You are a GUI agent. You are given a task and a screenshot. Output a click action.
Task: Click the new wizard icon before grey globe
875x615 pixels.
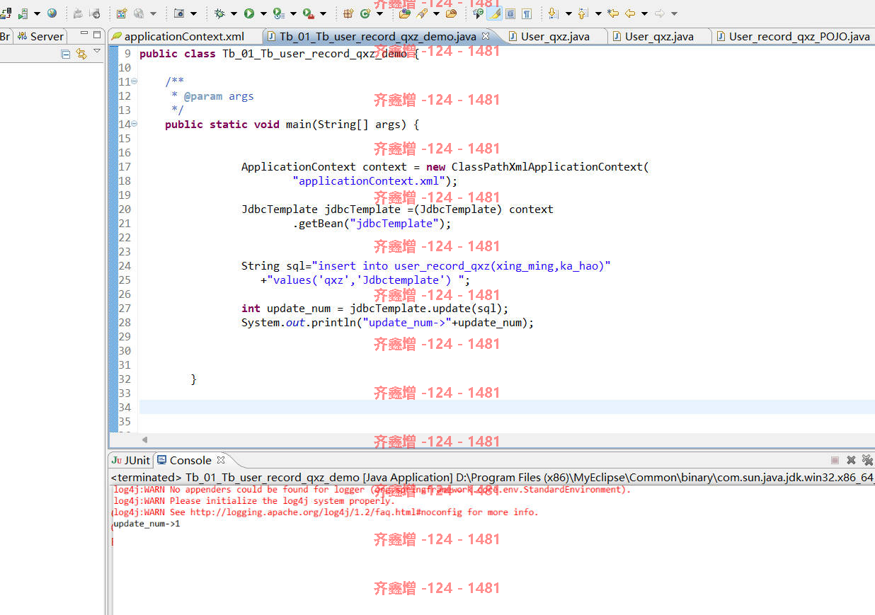(121, 13)
